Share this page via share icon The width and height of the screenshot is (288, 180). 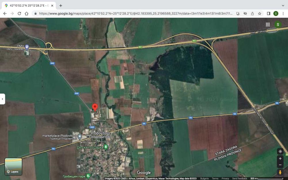[x=252, y=14]
